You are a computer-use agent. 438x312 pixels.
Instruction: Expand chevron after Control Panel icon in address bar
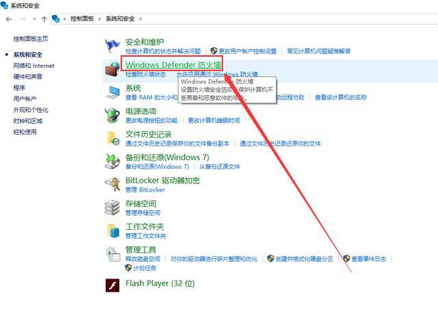coord(64,19)
